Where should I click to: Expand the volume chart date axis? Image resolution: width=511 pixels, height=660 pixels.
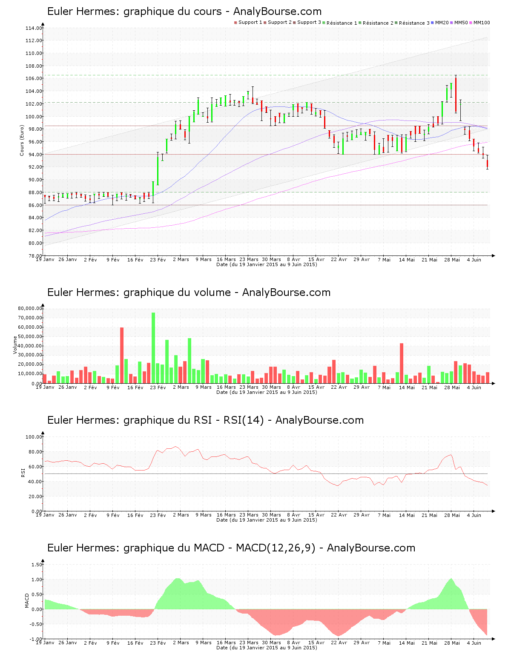266,392
